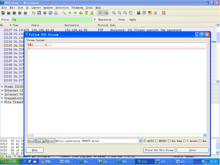
Task: Expand Internet Protocol tree node
Action: tap(2, 94)
